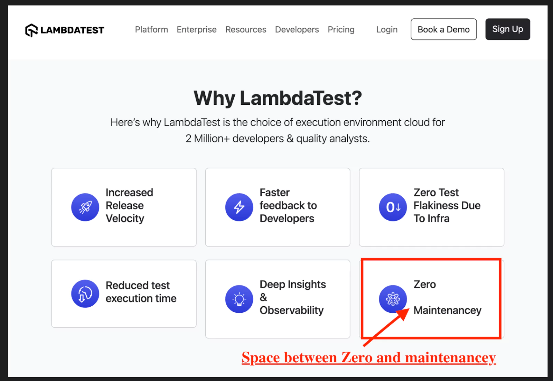This screenshot has width=553, height=381.
Task: Click the Book a Demo button
Action: [443, 29]
